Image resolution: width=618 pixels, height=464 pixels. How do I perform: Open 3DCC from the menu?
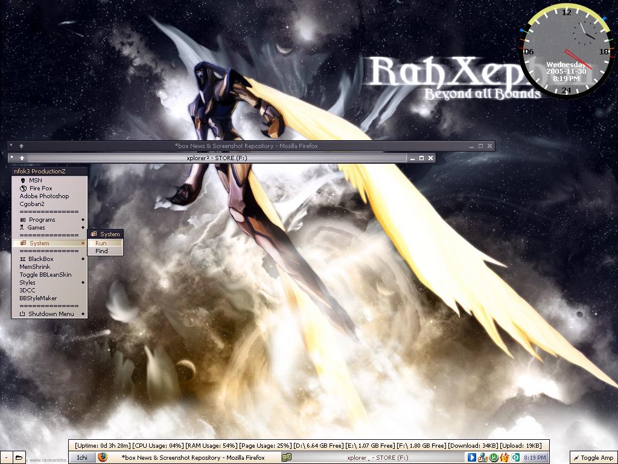pyautogui.click(x=49, y=291)
